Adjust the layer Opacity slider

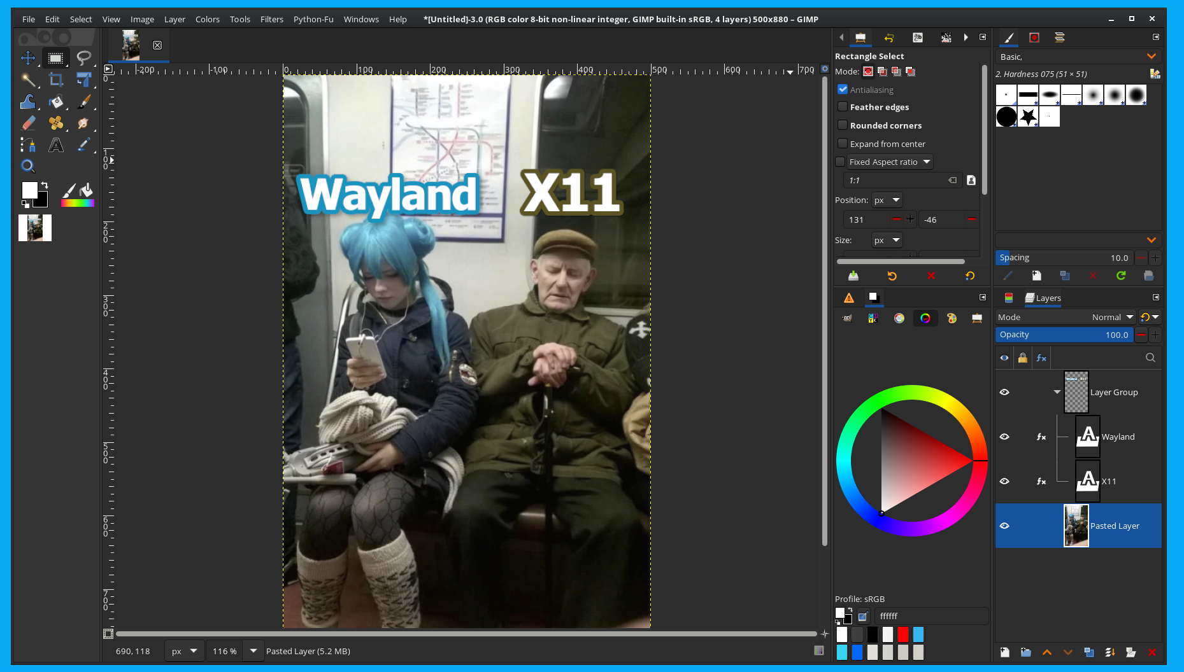pyautogui.click(x=1064, y=335)
